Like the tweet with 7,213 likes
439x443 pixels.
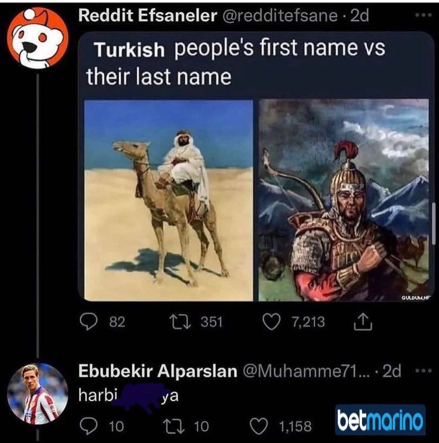271,322
